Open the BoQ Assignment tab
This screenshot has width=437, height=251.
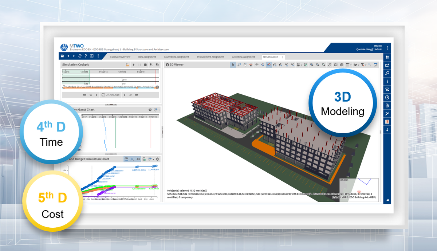coord(147,57)
